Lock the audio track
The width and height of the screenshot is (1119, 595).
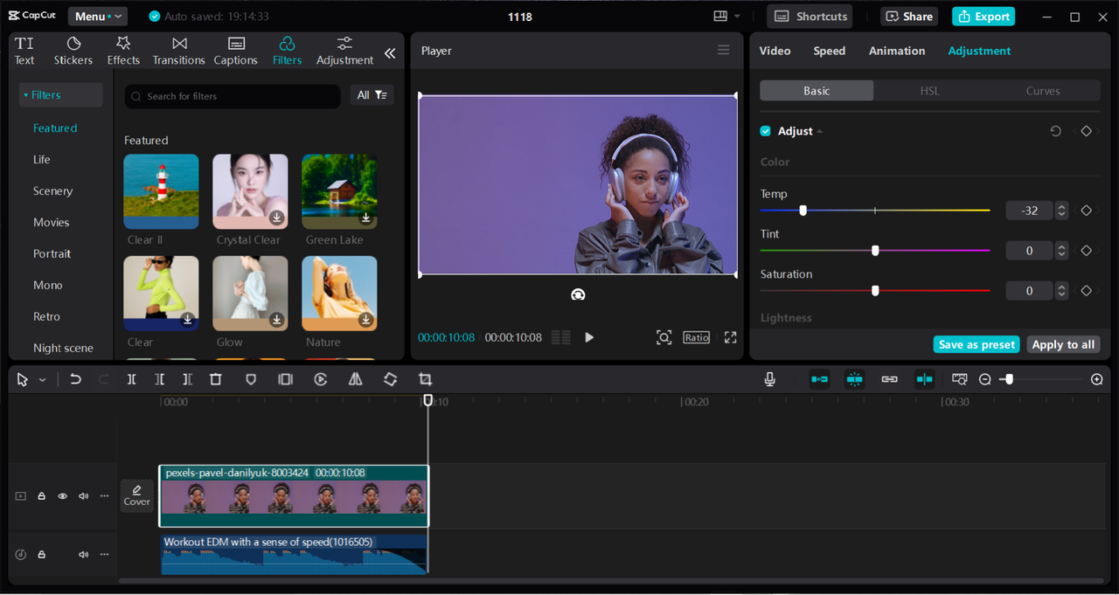(x=41, y=555)
